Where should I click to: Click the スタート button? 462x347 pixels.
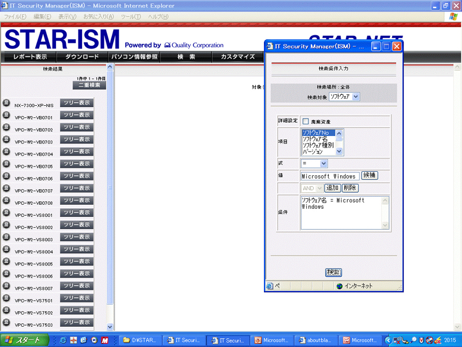[24, 340]
